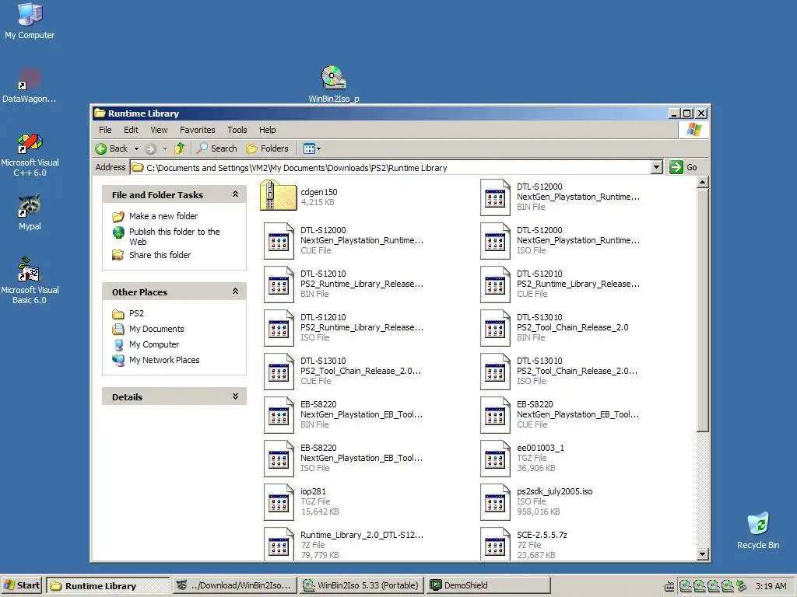Select the DTL-S12000 NextGen ISO file icon
The height and width of the screenshot is (597, 797).
coord(495,241)
